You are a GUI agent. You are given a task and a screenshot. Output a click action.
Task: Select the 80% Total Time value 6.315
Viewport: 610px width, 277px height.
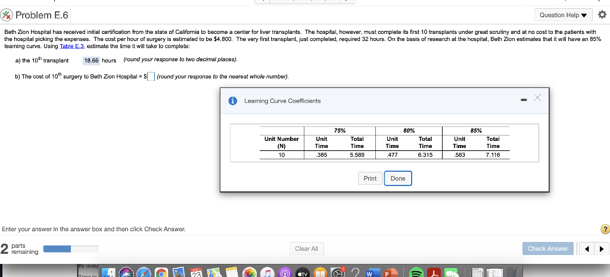coord(425,155)
